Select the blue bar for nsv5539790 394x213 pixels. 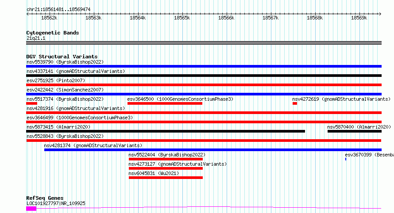click(x=204, y=66)
